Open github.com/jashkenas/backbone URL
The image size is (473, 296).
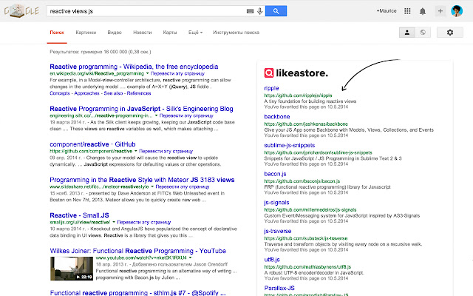(x=306, y=124)
